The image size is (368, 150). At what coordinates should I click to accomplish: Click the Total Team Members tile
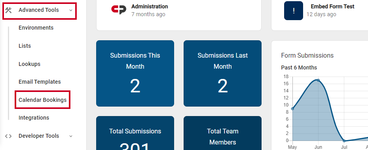[222, 133]
